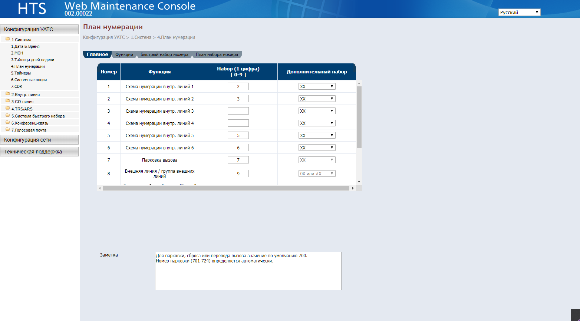The image size is (580, 321).
Task: Click the table's scroll-down arrow
Action: [x=359, y=182]
